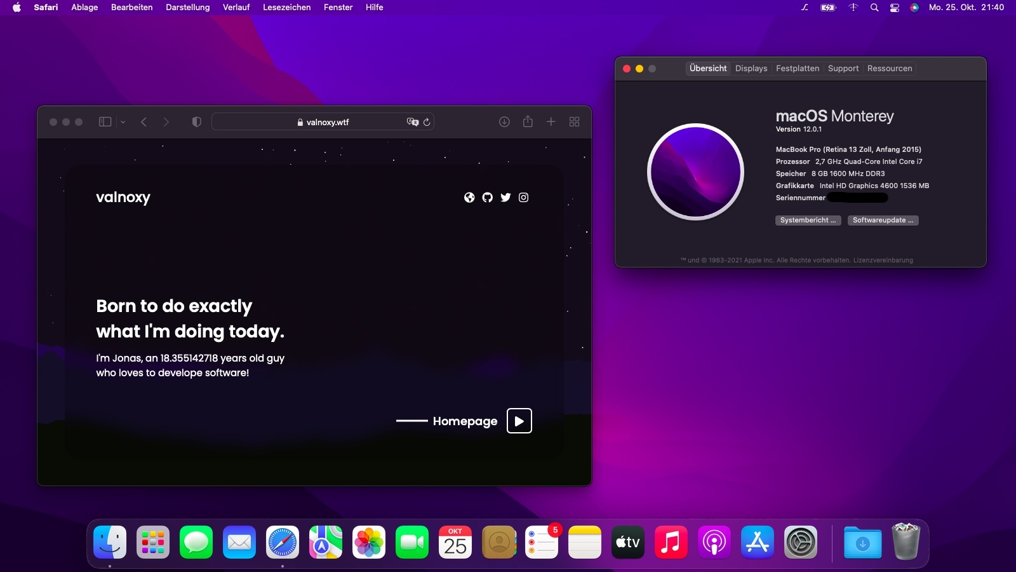Open Contacts from the Dock
The height and width of the screenshot is (572, 1016).
tap(498, 542)
